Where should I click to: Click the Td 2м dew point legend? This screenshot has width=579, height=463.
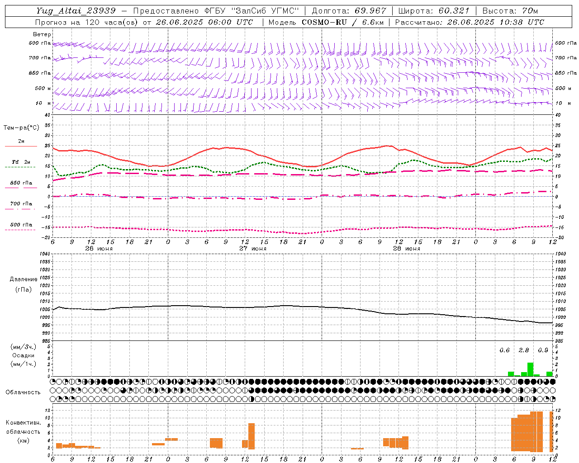point(21,162)
